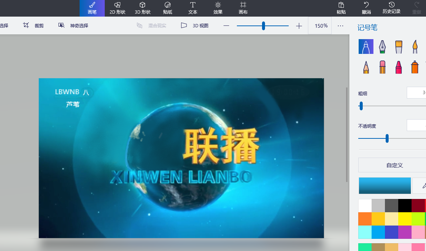Choose the orange color swatch
Screen dimensions: 426x251
(365, 219)
